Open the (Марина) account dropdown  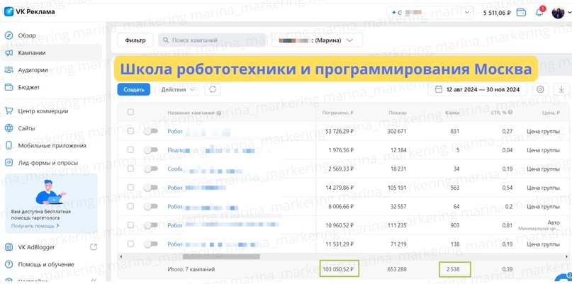coord(317,40)
